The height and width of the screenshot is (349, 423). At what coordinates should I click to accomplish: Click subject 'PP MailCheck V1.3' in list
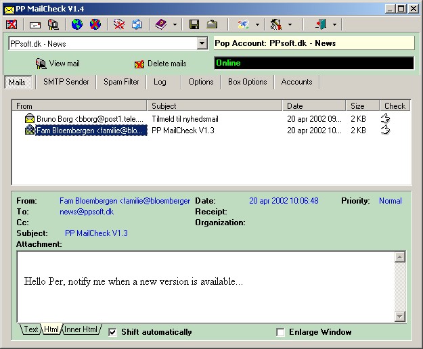183,131
